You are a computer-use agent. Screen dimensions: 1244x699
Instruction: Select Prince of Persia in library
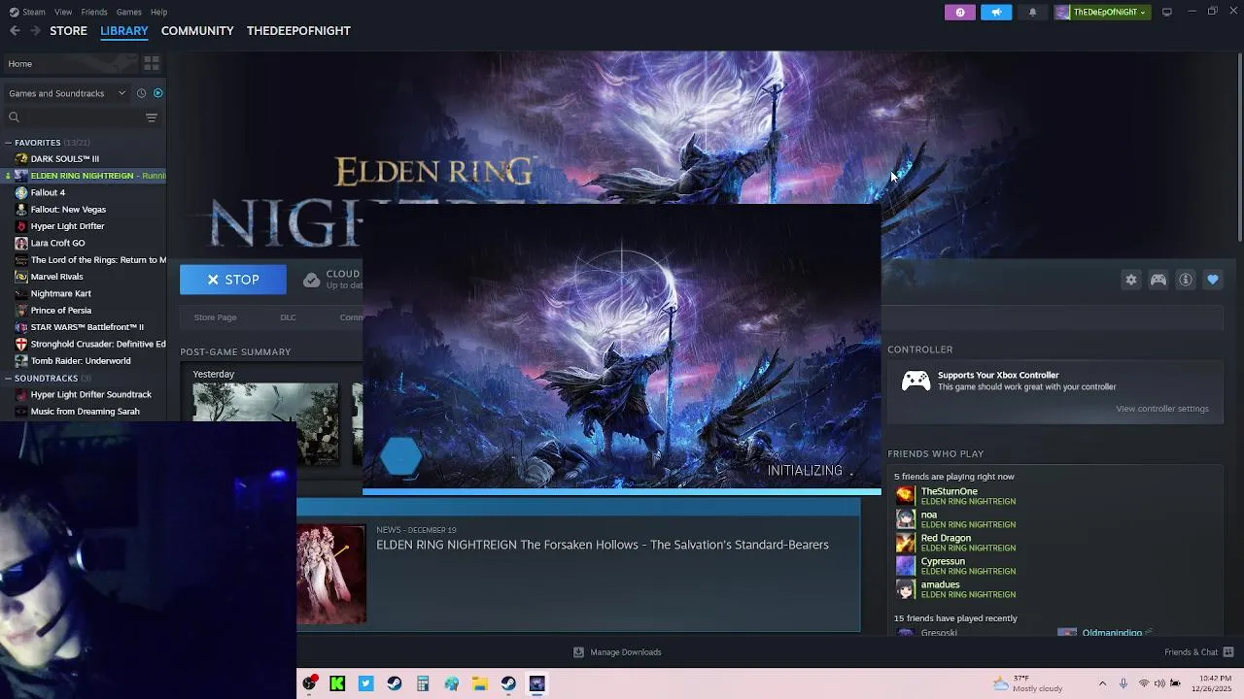(60, 311)
